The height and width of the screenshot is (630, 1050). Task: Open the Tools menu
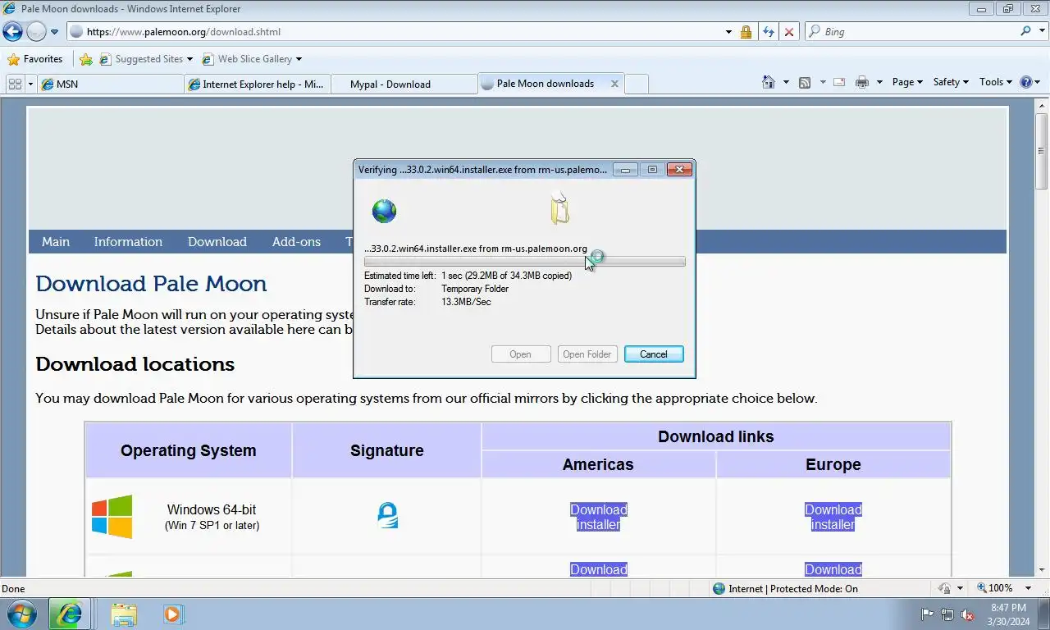pyautogui.click(x=996, y=82)
